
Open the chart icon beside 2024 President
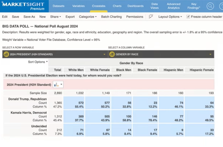pyautogui.click(x=58, y=85)
